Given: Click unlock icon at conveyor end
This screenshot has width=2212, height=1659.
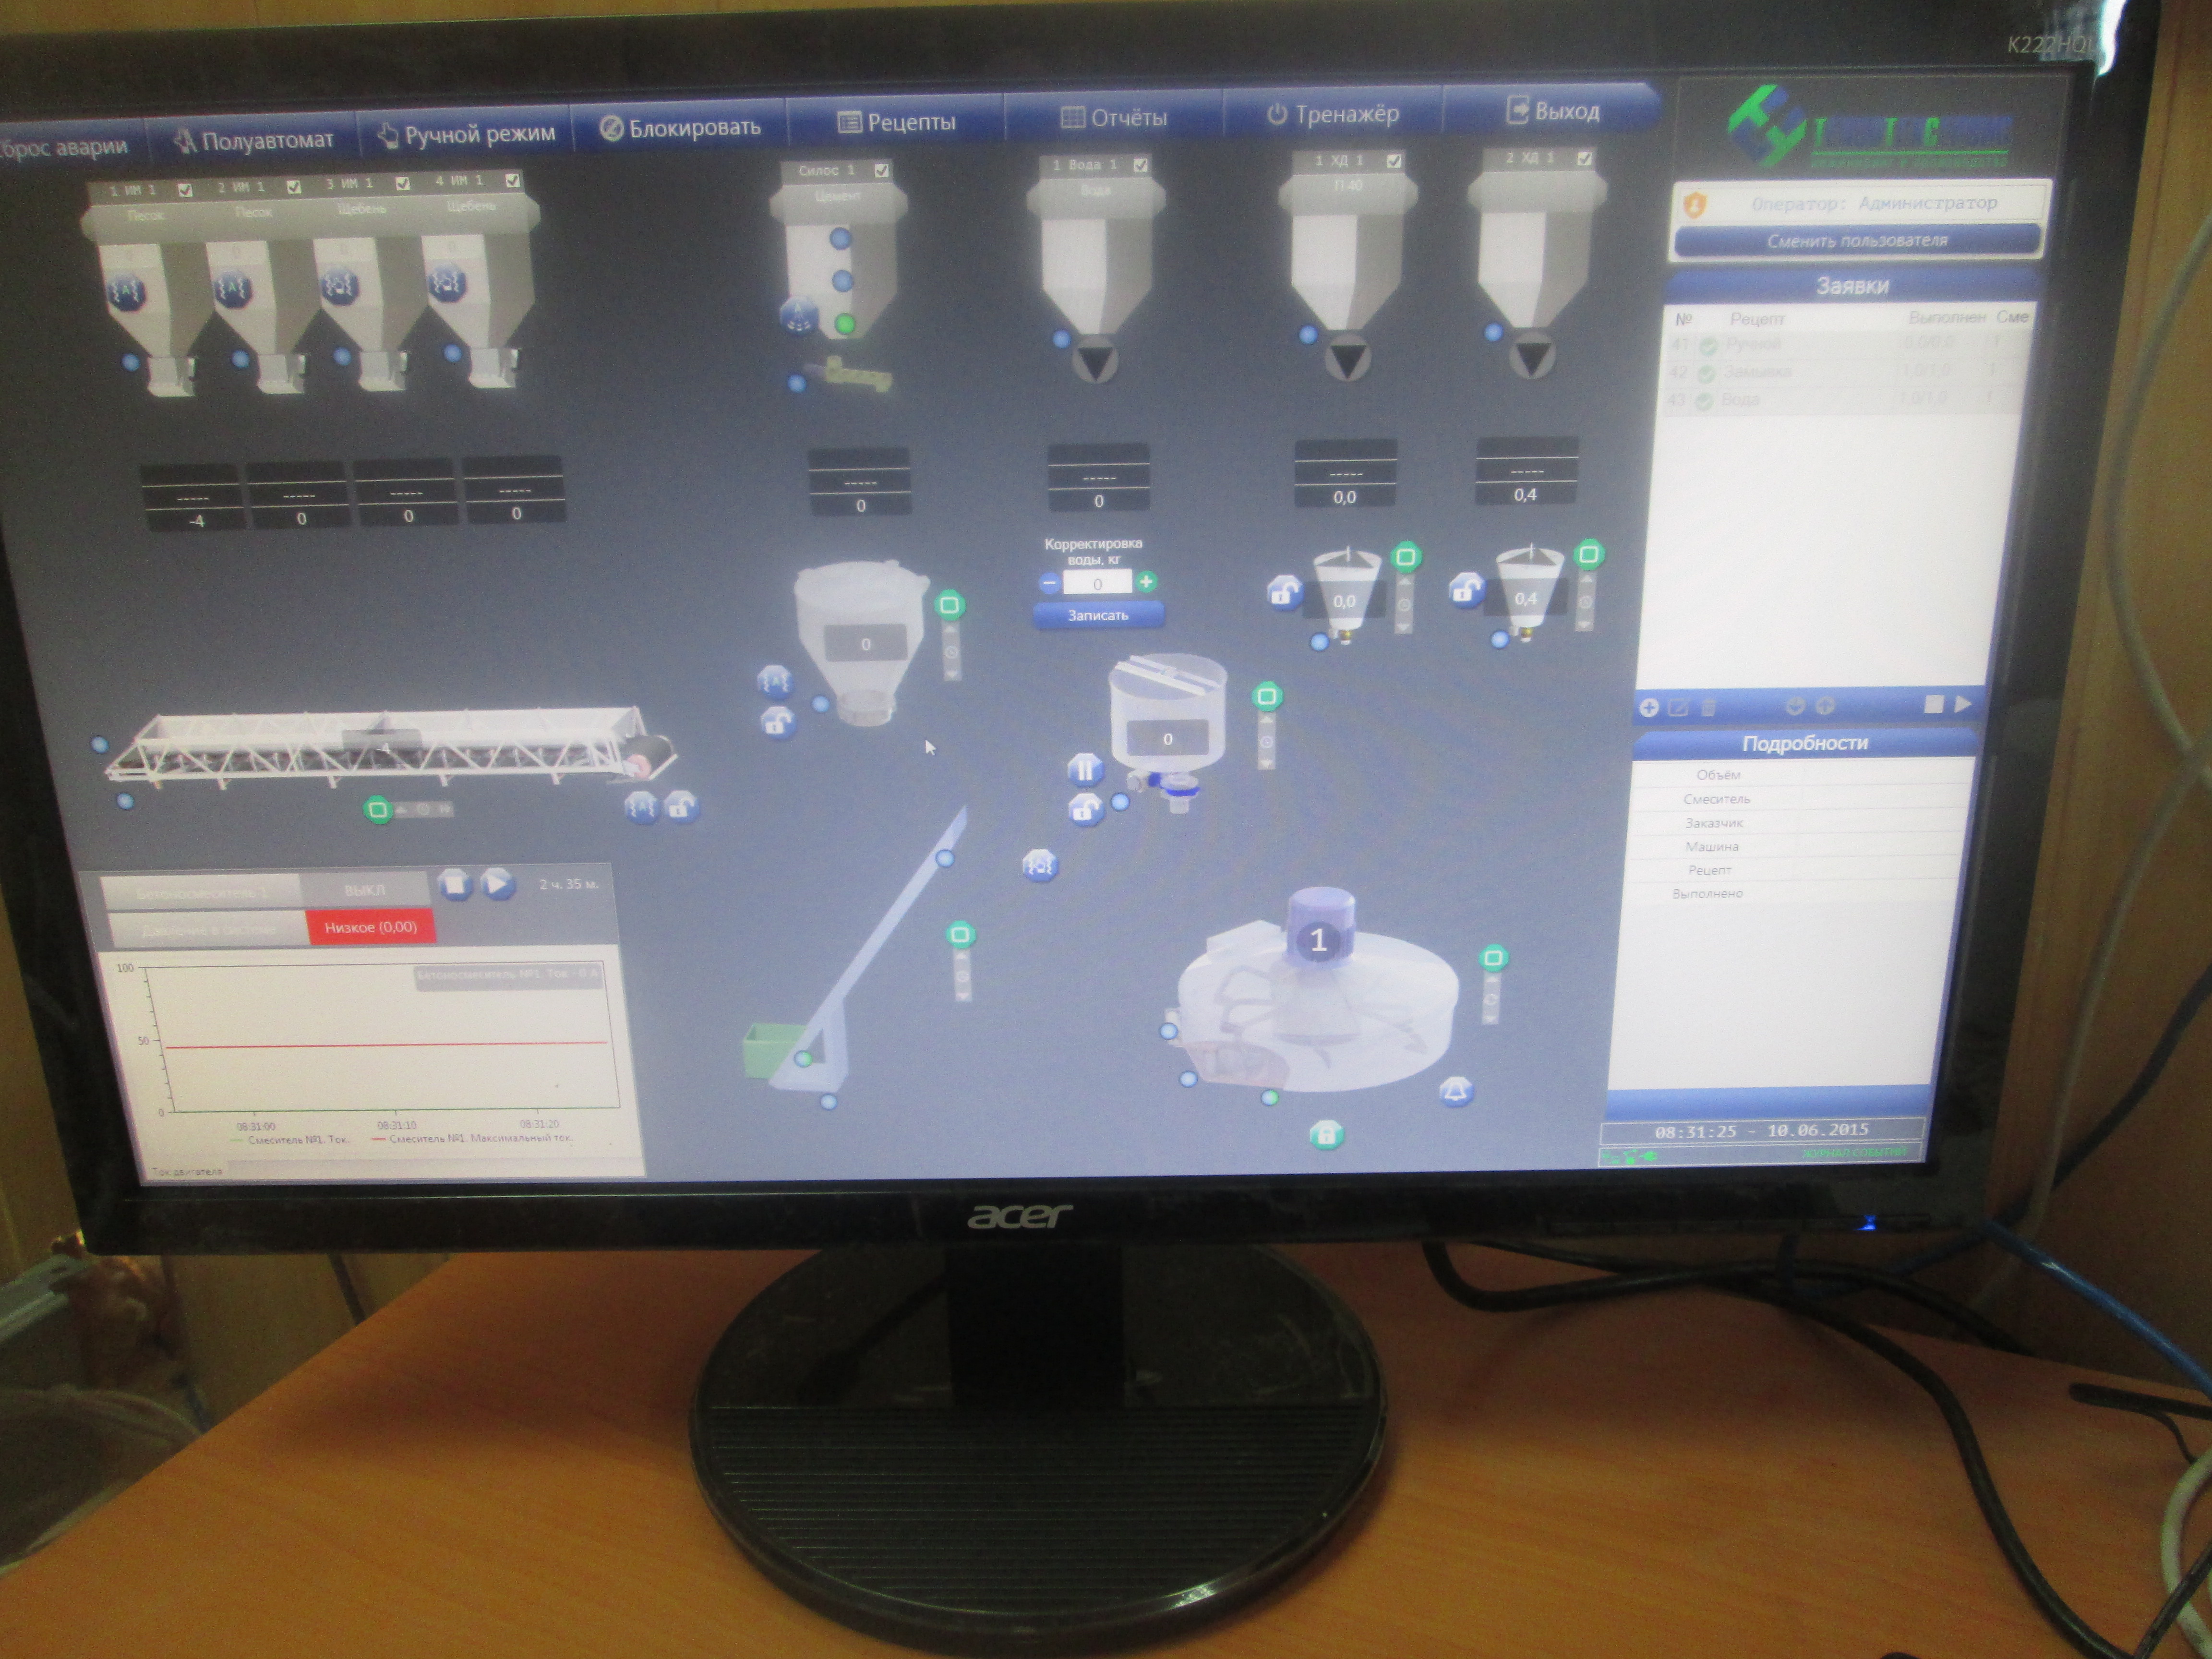Looking at the screenshot, I should click(682, 806).
